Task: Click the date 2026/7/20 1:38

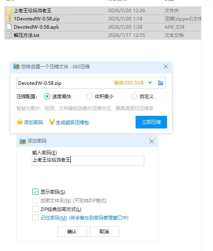Action: click(125, 27)
